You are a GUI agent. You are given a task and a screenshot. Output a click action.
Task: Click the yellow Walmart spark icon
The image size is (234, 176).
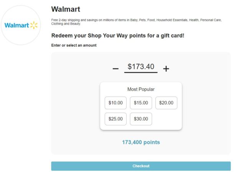tap(34, 25)
